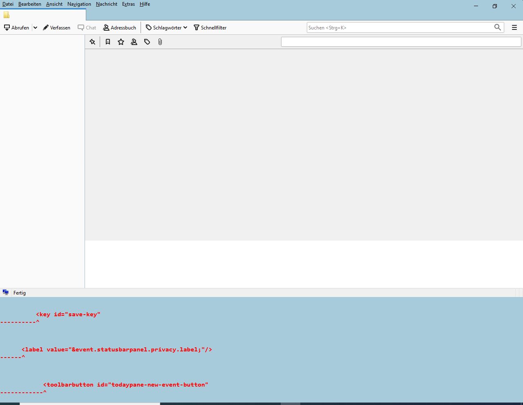
Task: Toggle the Schnellfilter bar
Action: [210, 27]
